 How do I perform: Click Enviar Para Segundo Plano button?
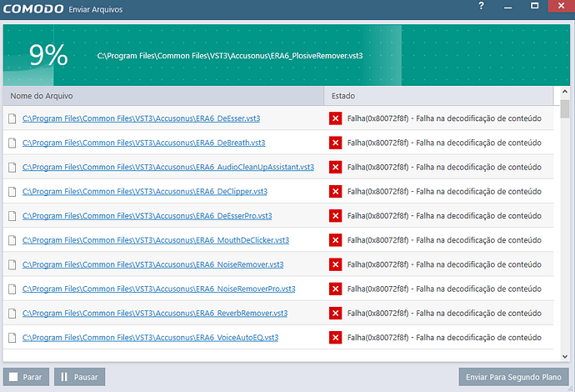pyautogui.click(x=513, y=377)
